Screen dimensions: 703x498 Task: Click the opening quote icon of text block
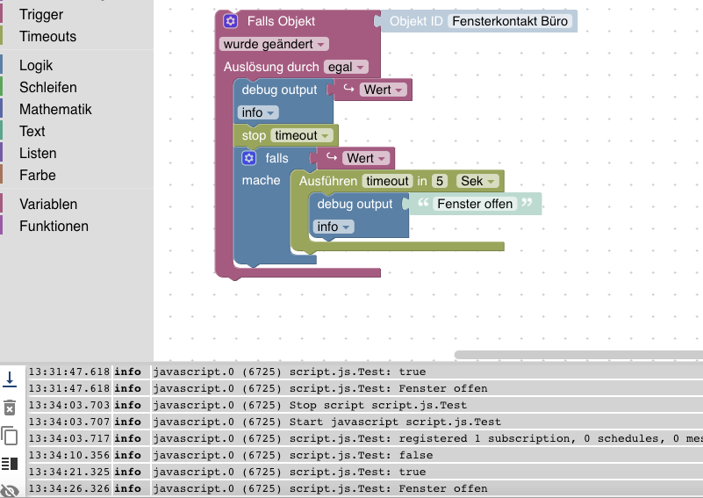click(x=423, y=203)
